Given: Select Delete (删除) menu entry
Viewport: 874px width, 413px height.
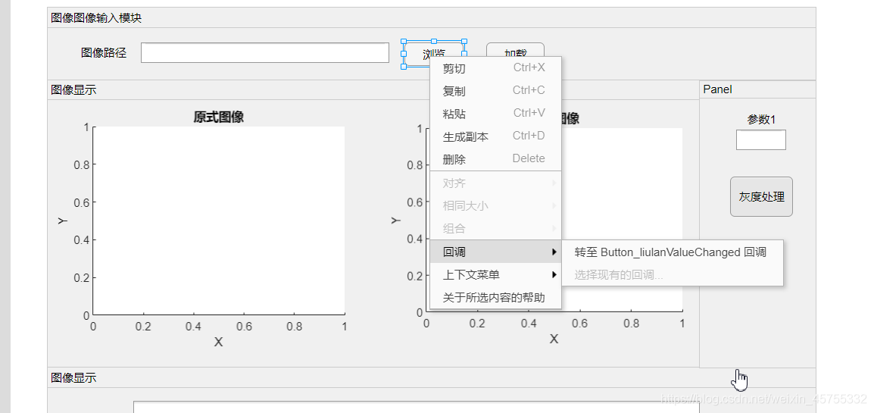Looking at the screenshot, I should point(495,159).
